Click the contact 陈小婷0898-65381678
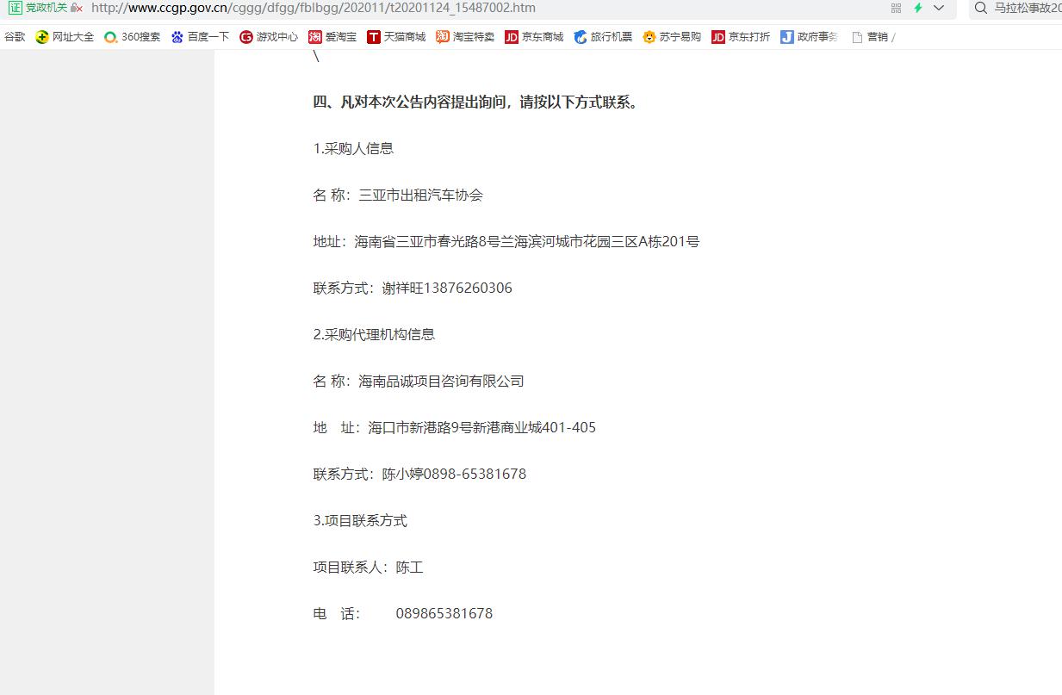The width and height of the screenshot is (1062, 695). pyautogui.click(x=454, y=474)
